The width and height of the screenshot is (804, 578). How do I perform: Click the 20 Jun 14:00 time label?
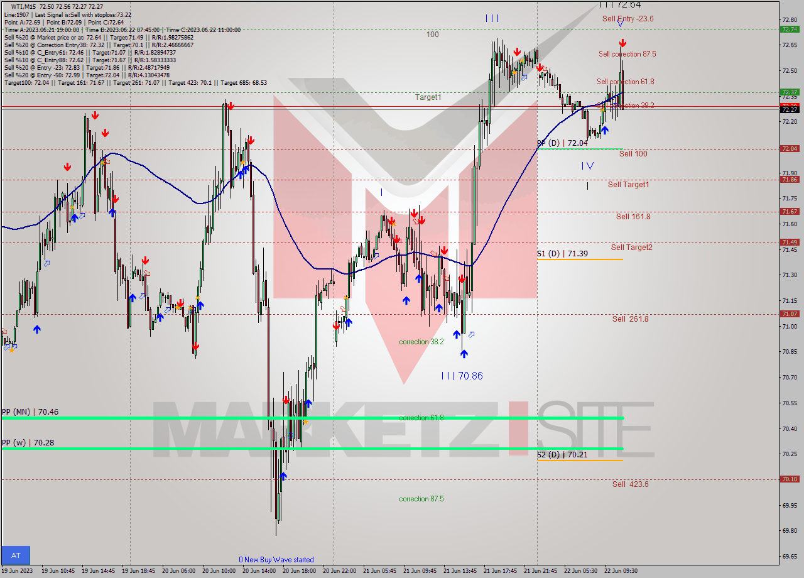tap(259, 571)
